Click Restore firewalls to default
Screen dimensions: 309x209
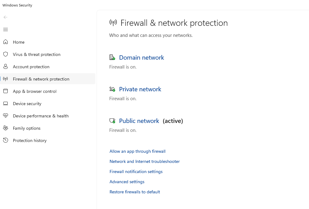click(135, 192)
